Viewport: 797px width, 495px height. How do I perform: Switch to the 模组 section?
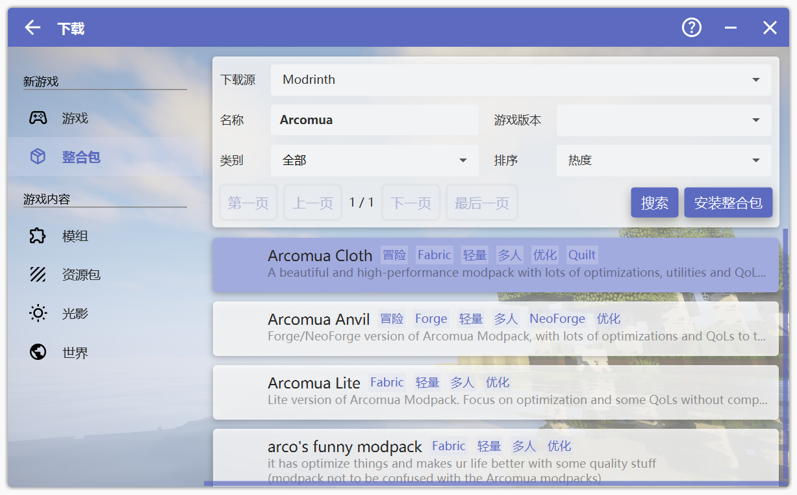105,236
